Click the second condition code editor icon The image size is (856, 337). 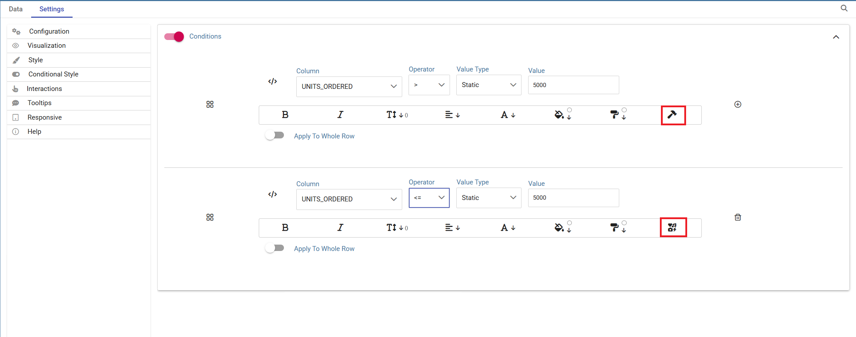pyautogui.click(x=272, y=194)
